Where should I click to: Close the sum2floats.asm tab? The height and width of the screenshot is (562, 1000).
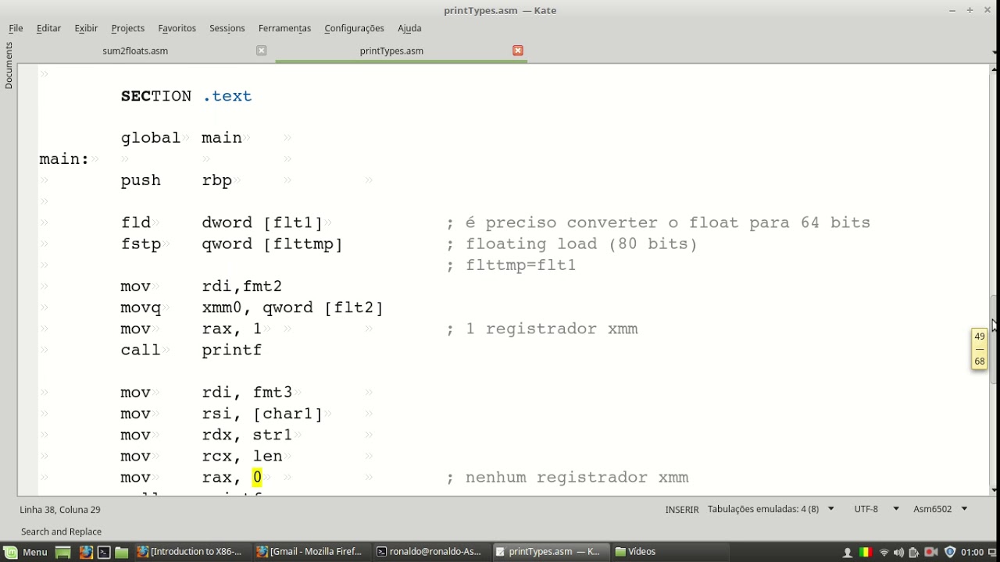pyautogui.click(x=262, y=51)
